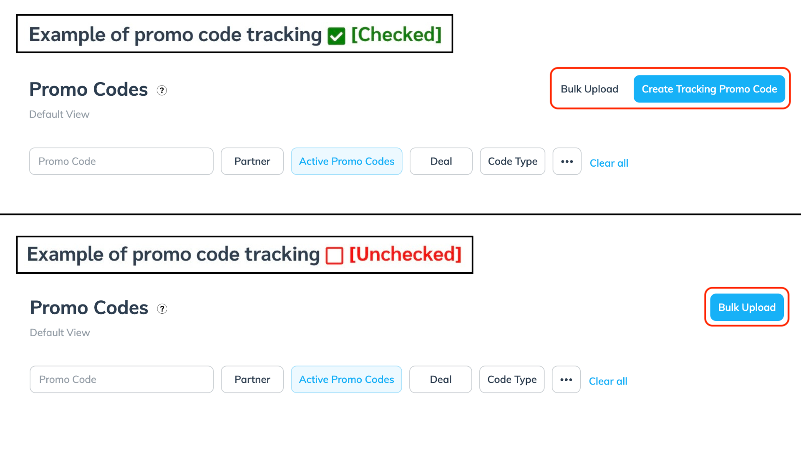Viewport: 801px width, 450px height.
Task: Expand the lower Deal filter dropdown
Action: 441,380
